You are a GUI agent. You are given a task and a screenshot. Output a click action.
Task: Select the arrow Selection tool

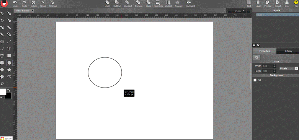pyautogui.click(x=2, y=13)
